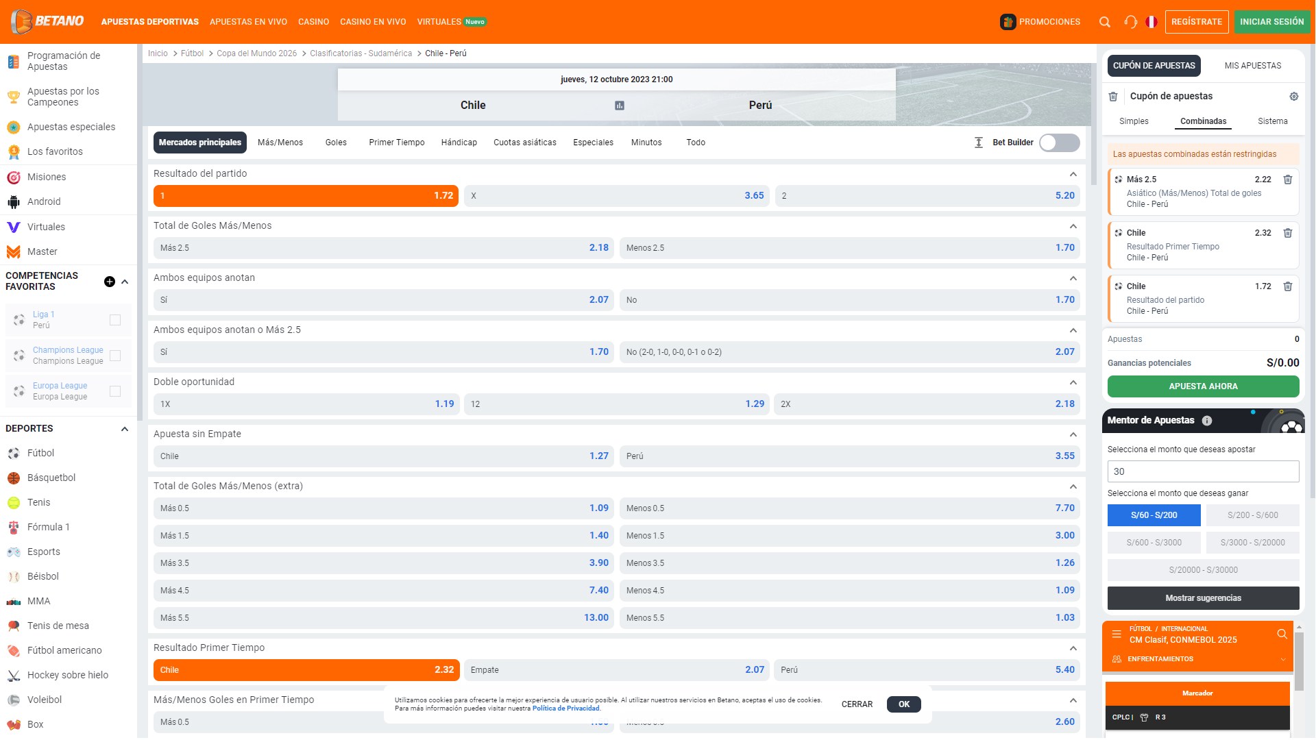Delete the Resultado Primer Tiempo Chile bet
The width and height of the screenshot is (1316, 740).
(1288, 233)
